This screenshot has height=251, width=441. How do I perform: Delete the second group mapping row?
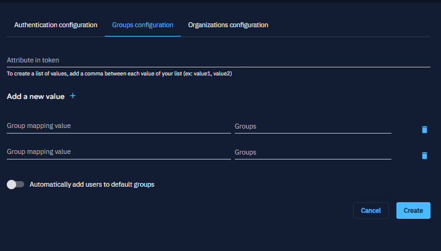pyautogui.click(x=424, y=155)
